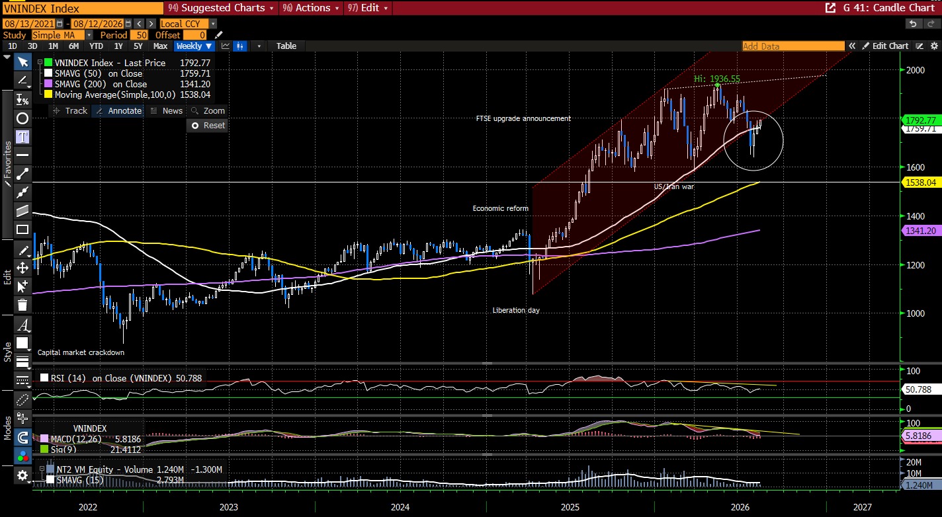
Task: Set range to 1D
Action: click(13, 46)
